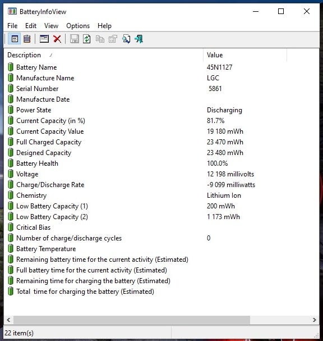Switch to the Battery Log view icon

tap(27, 39)
